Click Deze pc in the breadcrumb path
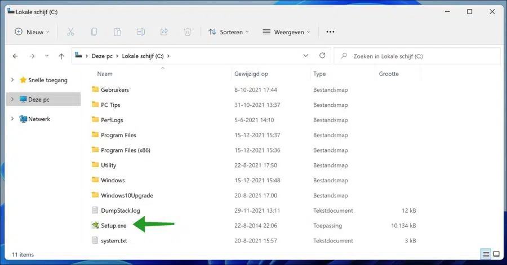 pos(102,56)
